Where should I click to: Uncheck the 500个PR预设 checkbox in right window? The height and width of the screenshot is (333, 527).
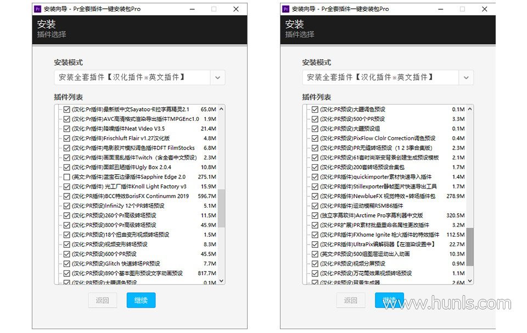pyautogui.click(x=315, y=119)
